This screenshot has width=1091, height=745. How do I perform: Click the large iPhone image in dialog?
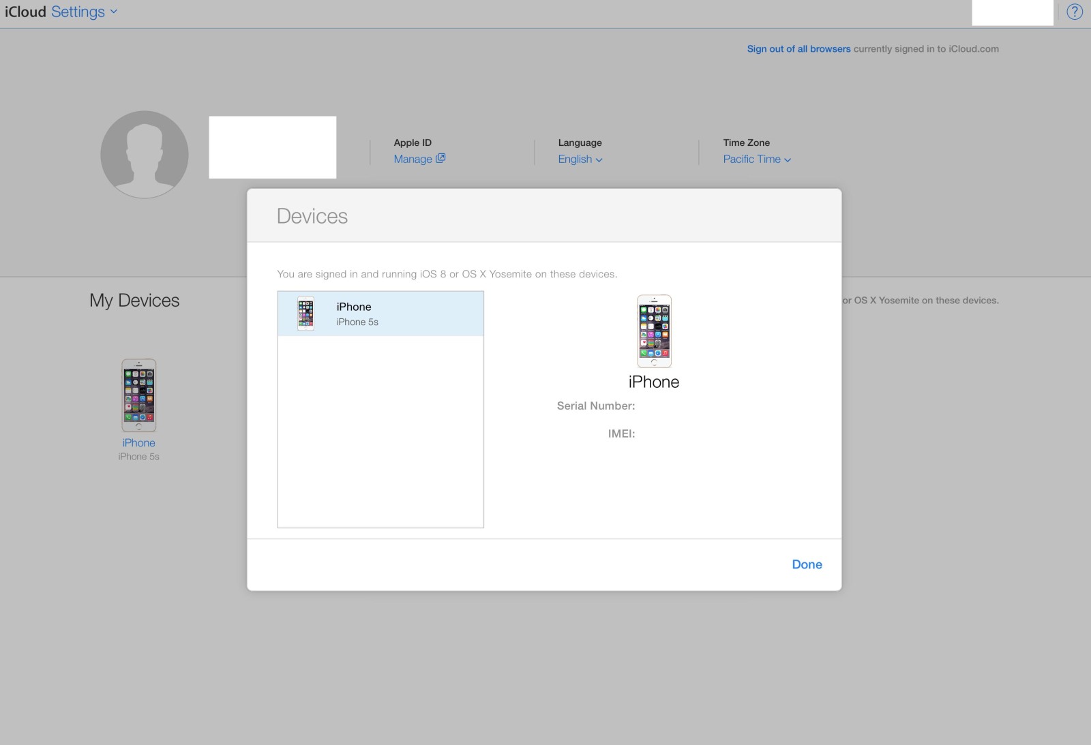coord(654,331)
